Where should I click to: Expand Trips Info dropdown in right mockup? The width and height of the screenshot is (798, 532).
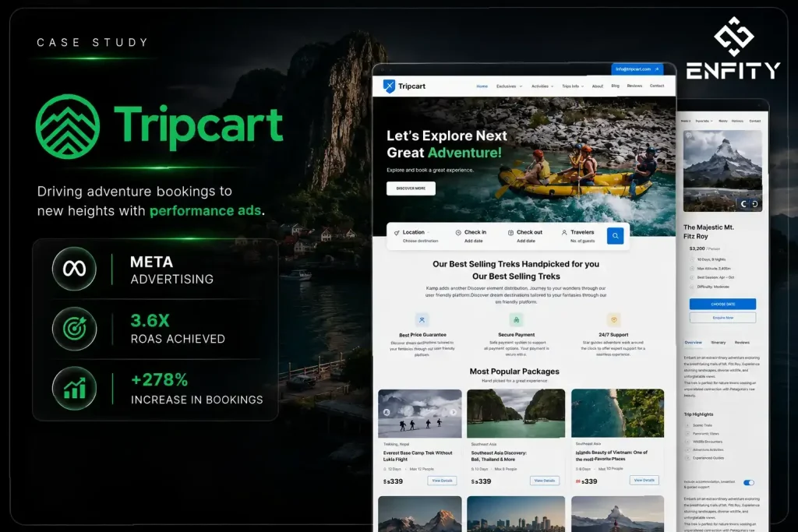pyautogui.click(x=704, y=121)
